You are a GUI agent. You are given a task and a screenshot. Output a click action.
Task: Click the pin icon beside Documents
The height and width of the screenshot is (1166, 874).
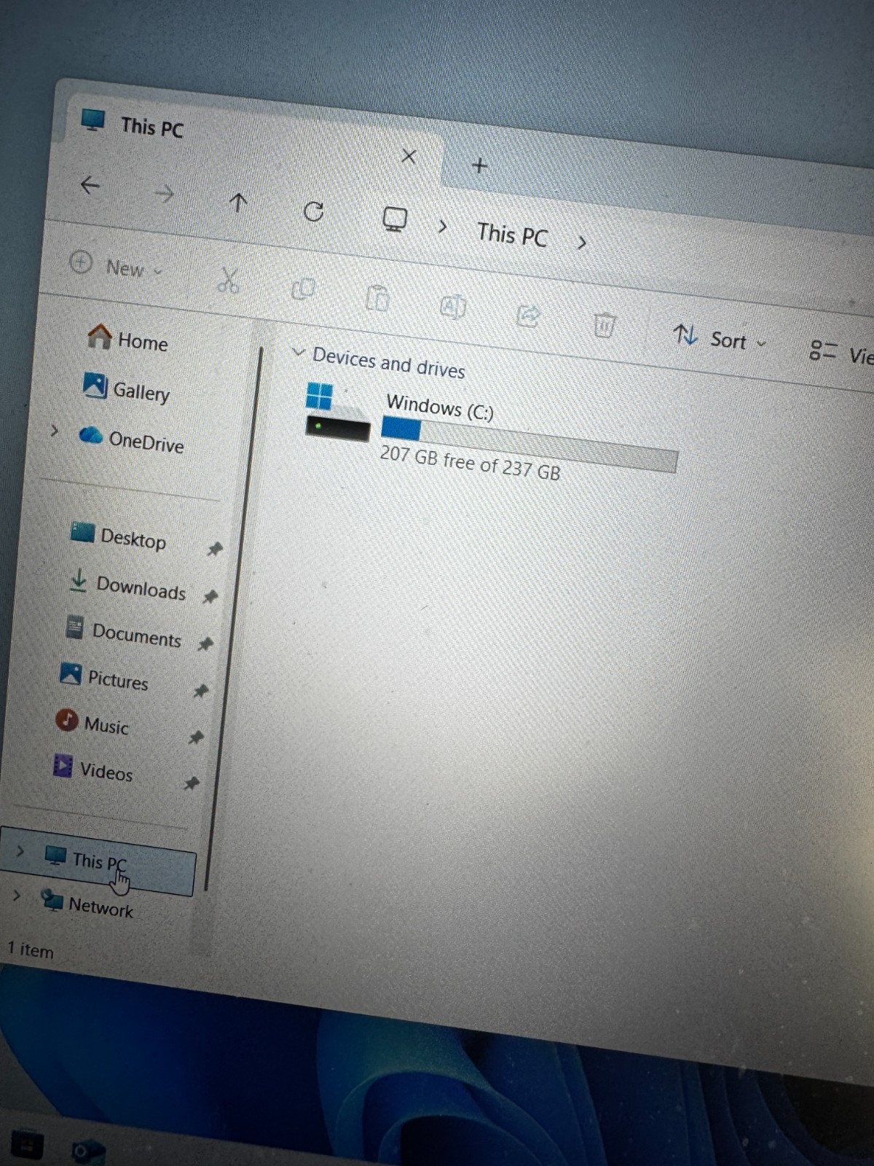pyautogui.click(x=205, y=643)
